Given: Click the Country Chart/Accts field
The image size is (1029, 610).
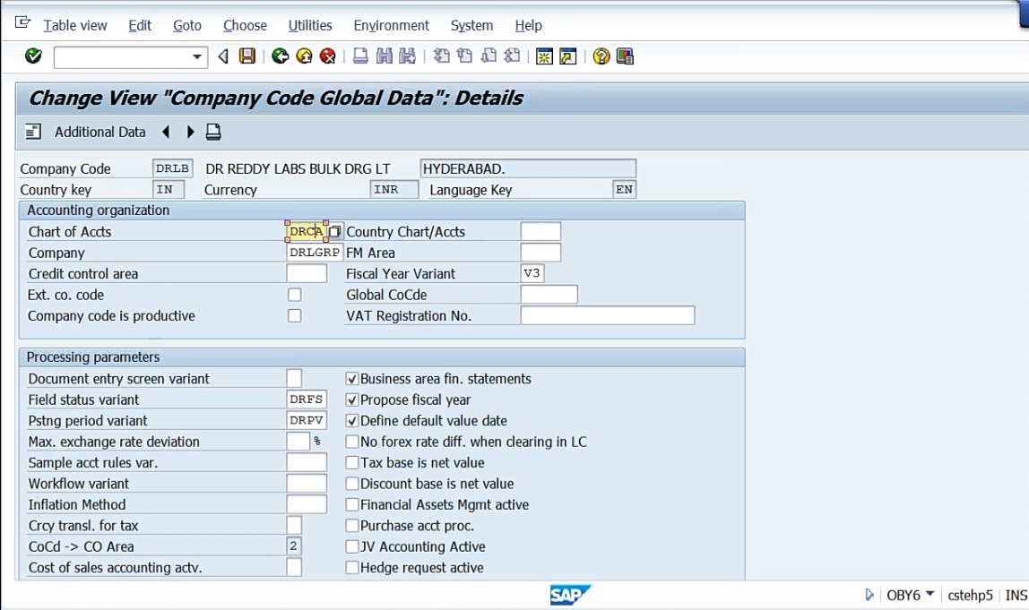Looking at the screenshot, I should tap(540, 231).
